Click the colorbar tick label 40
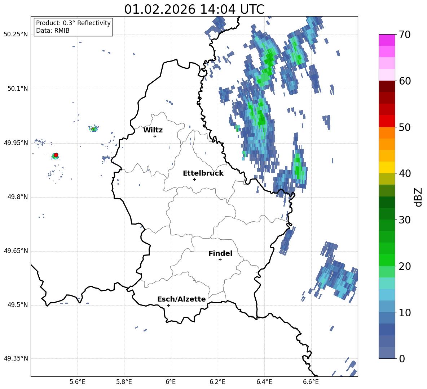This screenshot has height=389, width=427. point(405,173)
